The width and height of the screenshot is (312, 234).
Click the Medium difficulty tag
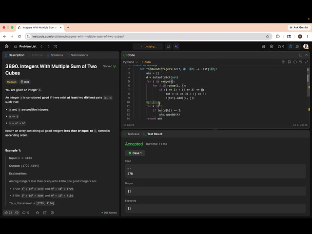click(12, 82)
